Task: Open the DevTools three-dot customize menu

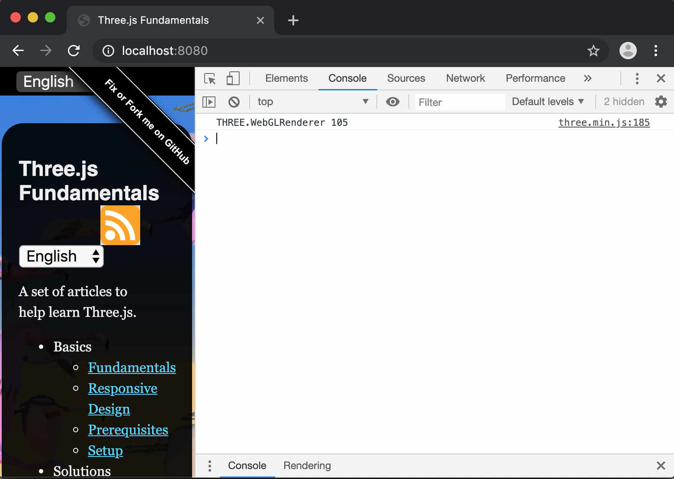Action: tap(637, 79)
